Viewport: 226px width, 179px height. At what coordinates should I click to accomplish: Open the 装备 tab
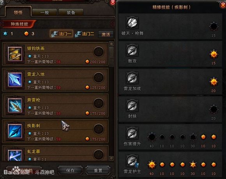(71, 12)
